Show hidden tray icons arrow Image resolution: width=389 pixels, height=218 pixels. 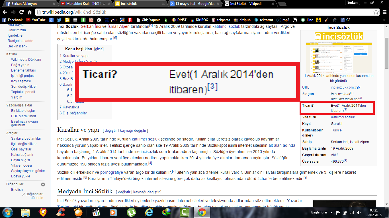[x=331, y=212]
